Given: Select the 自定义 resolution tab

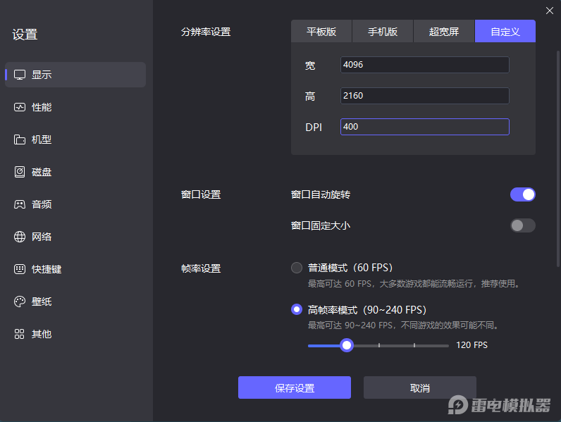Looking at the screenshot, I should 505,32.
